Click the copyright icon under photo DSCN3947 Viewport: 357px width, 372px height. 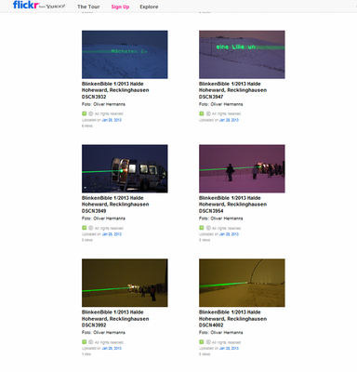tap(208, 113)
